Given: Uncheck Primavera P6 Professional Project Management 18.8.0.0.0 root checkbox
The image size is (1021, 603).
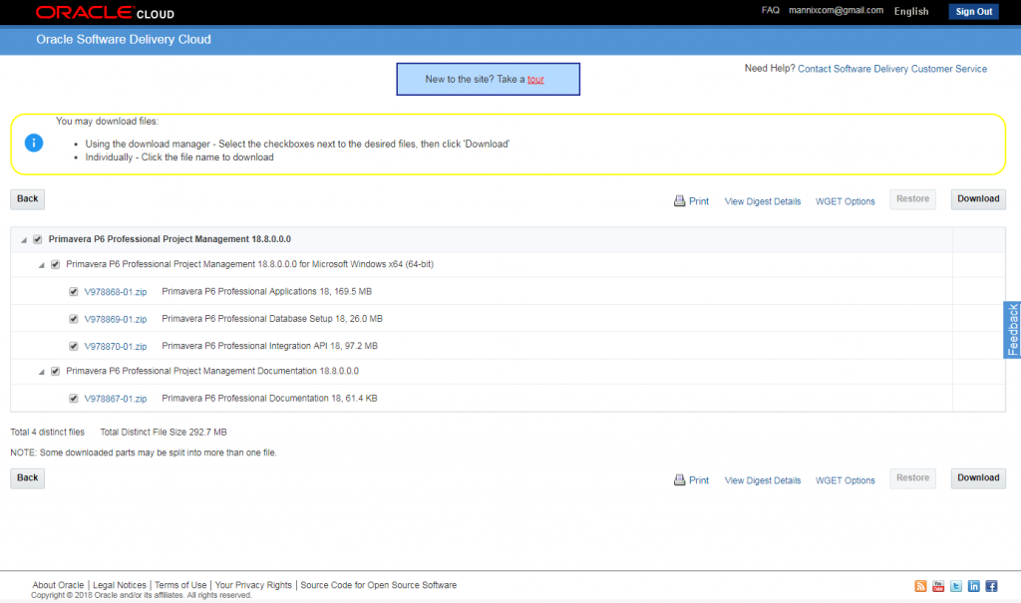Looking at the screenshot, I should pyautogui.click(x=38, y=239).
